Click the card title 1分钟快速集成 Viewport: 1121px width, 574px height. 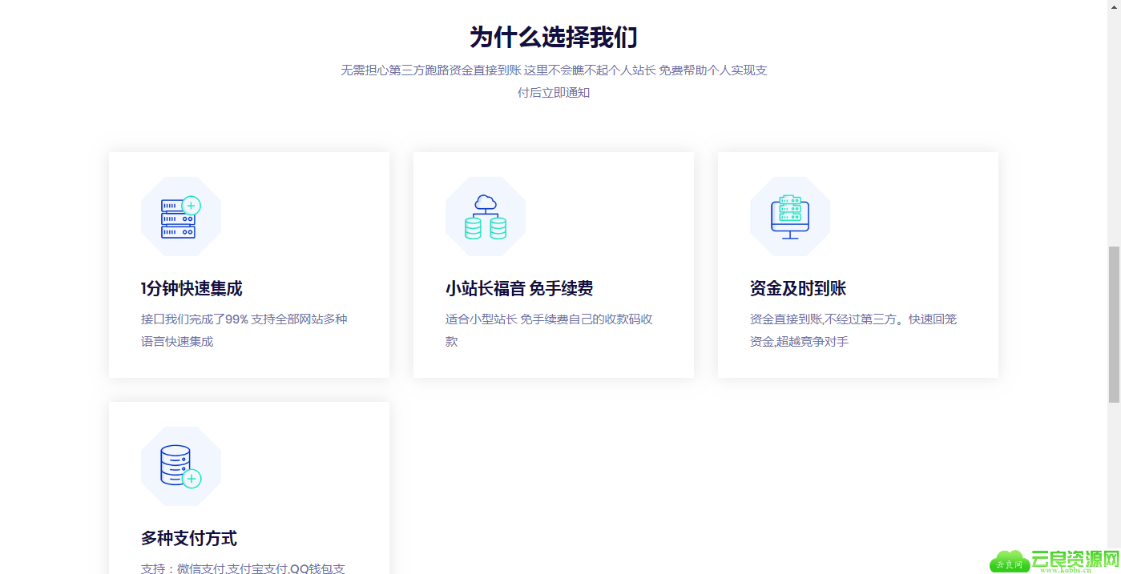click(x=192, y=288)
